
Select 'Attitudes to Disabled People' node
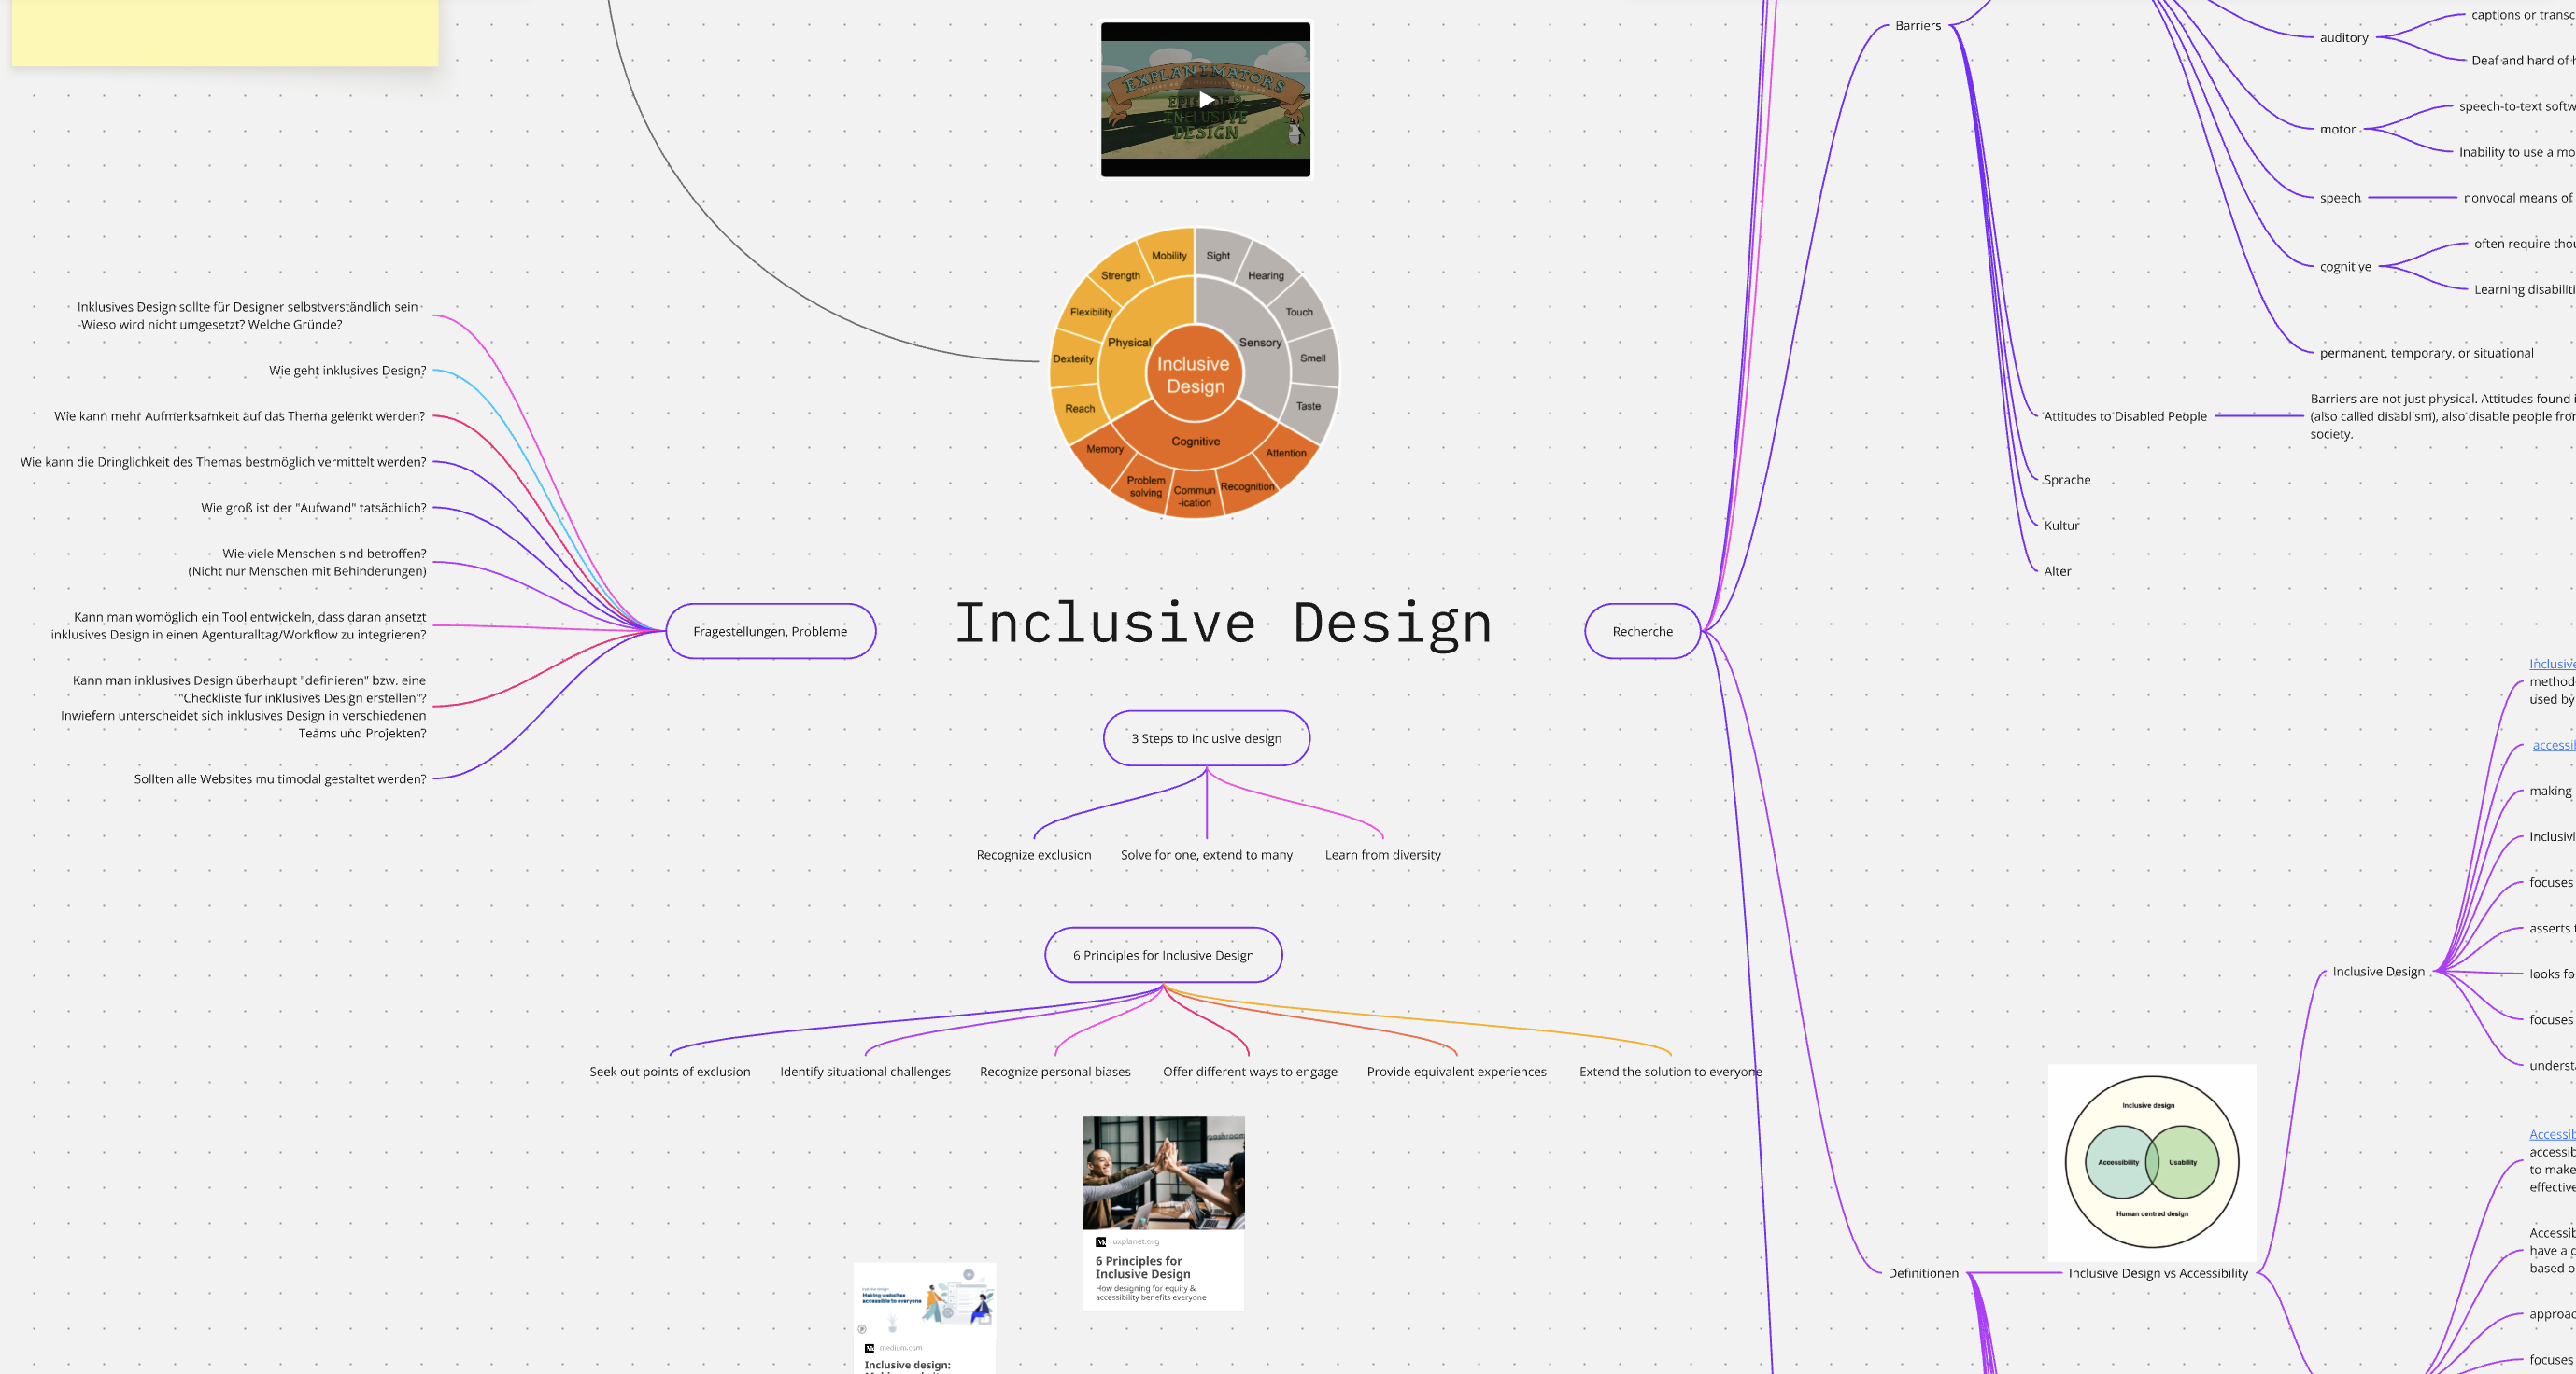(x=2125, y=415)
